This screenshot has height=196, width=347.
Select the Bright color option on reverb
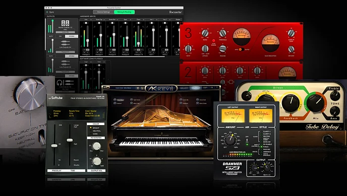[x=94, y=128]
